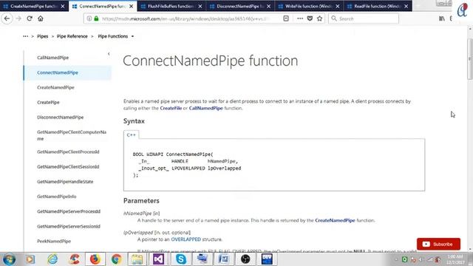The image size is (473, 266).
Task: Open GetNamedPipeClientSessionId in the sidebar
Action: [68, 167]
